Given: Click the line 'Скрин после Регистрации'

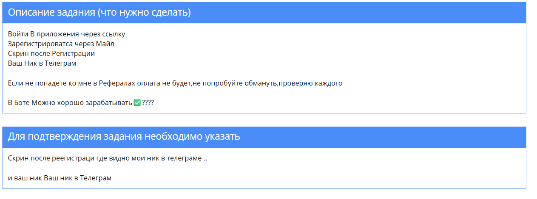Looking at the screenshot, I should 51,54.
